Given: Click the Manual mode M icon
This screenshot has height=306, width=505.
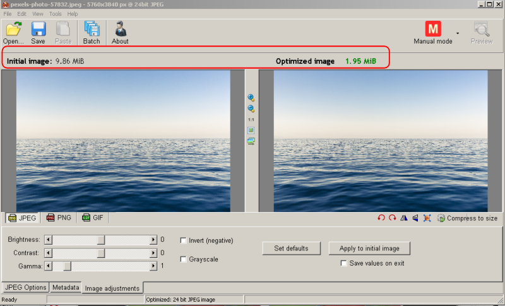Looking at the screenshot, I should coord(433,29).
